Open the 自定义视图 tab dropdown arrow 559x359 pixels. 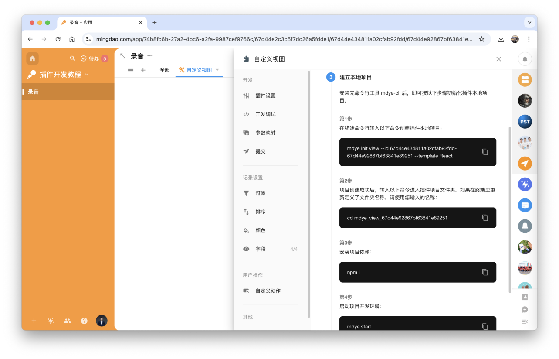(x=217, y=70)
